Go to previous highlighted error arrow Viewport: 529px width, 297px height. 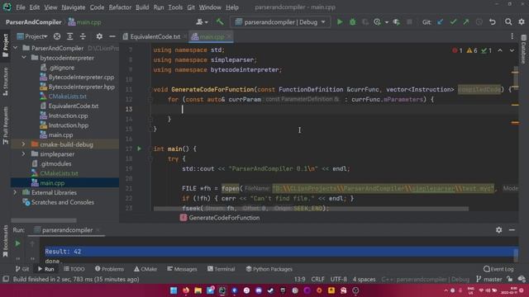[x=500, y=50]
